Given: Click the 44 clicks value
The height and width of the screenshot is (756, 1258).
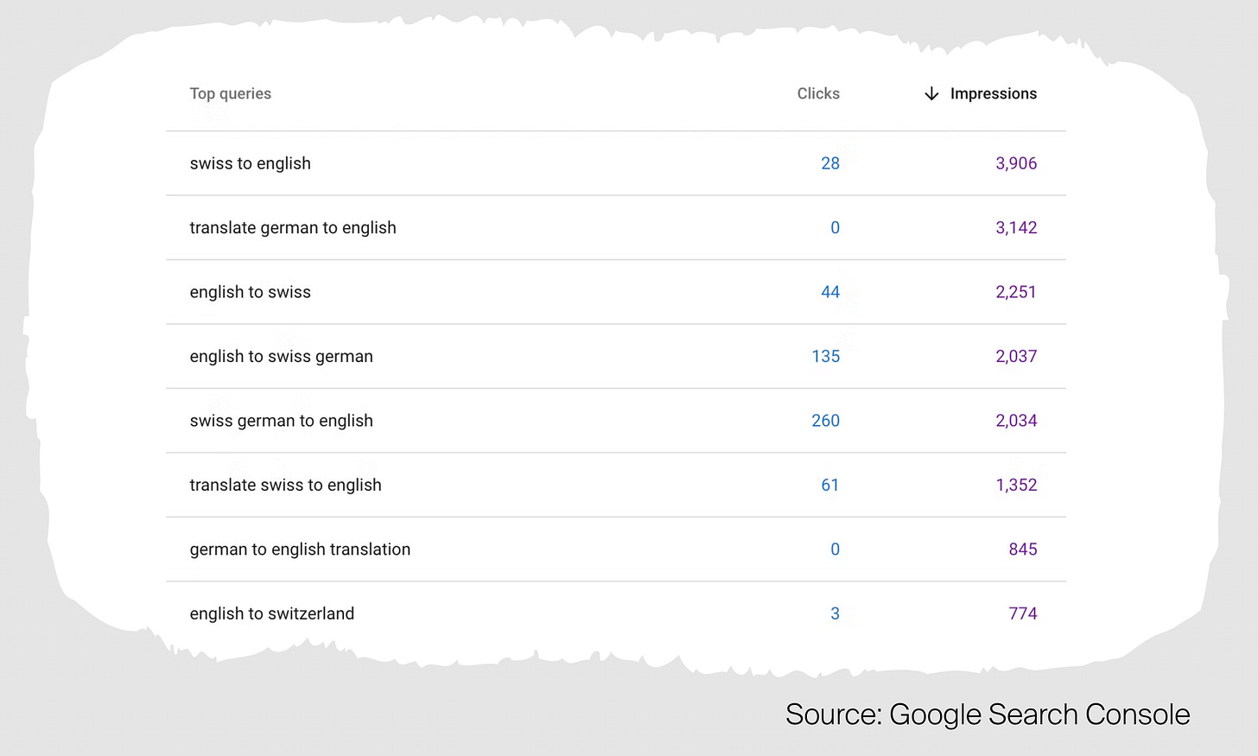Looking at the screenshot, I should click(830, 292).
